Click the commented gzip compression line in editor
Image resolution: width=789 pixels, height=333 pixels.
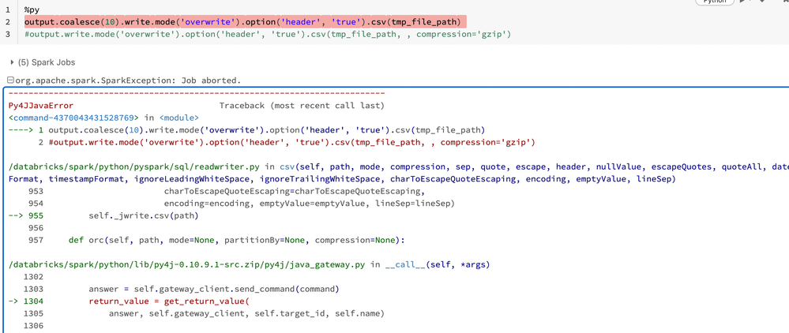click(x=269, y=34)
